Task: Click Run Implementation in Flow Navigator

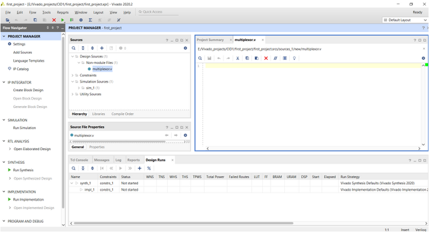Action: pyautogui.click(x=29, y=200)
